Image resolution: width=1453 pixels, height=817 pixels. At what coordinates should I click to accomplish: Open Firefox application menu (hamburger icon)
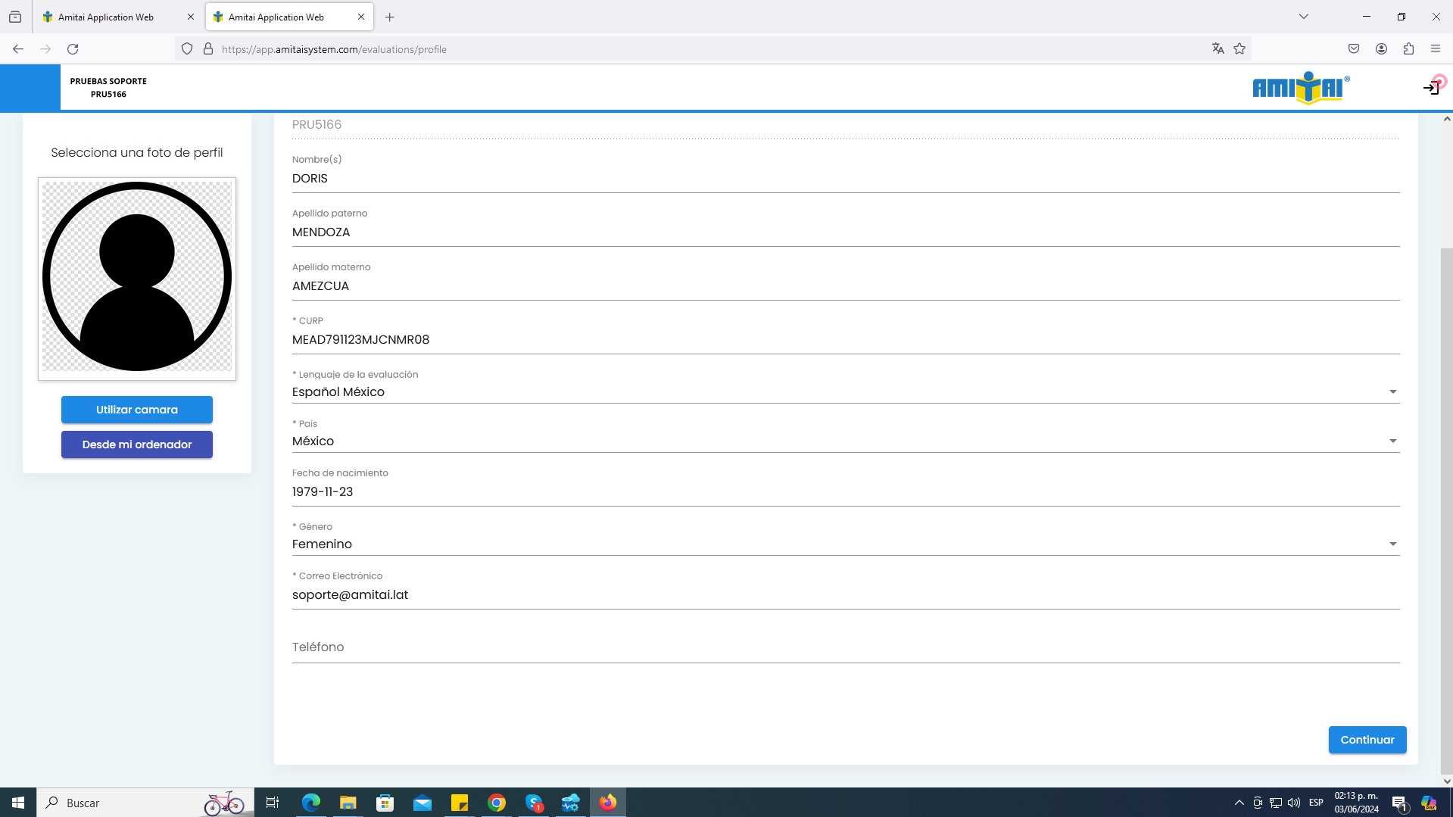click(x=1436, y=49)
